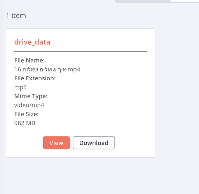Click the File Extension label
199x194 pixels.
tap(35, 78)
